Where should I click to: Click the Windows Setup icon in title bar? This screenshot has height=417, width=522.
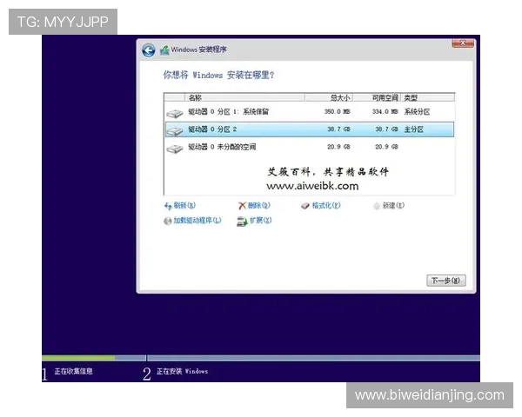click(x=164, y=50)
